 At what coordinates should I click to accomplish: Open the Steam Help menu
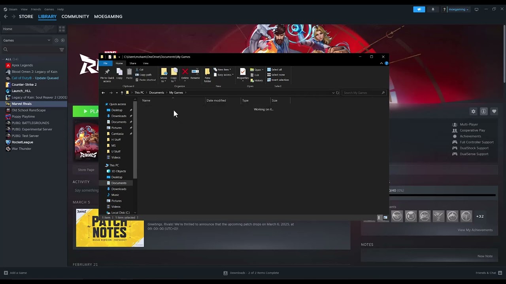coord(60,9)
